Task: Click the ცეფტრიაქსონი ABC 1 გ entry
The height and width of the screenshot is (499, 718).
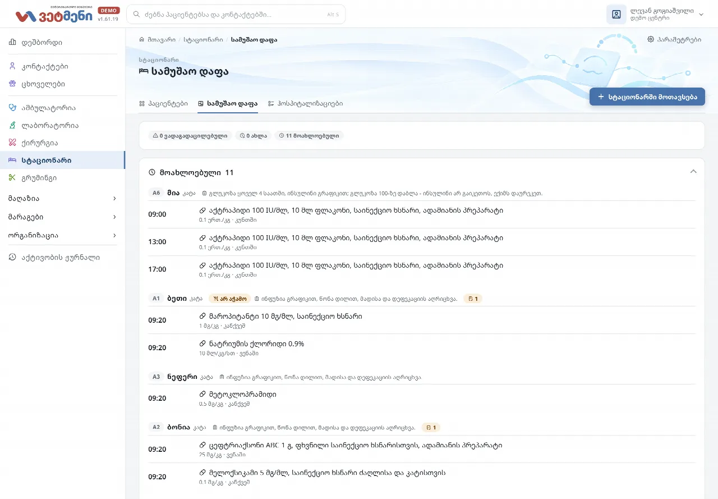Action: tap(355, 445)
